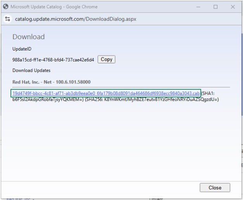243x200 pixels.
Task: Click the 'Red Hat, Inc. - Net - 100.6.101.58000' heading
Action: pyautogui.click(x=52, y=82)
